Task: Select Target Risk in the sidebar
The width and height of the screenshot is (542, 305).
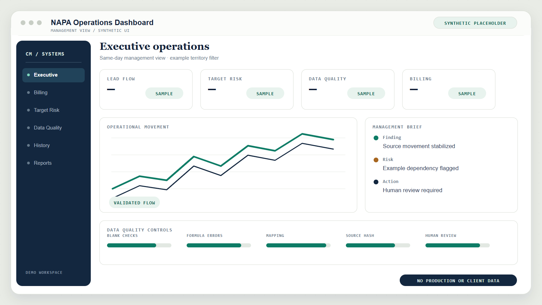Action: click(x=54, y=110)
